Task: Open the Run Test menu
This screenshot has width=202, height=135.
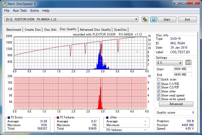Action: click(20, 11)
